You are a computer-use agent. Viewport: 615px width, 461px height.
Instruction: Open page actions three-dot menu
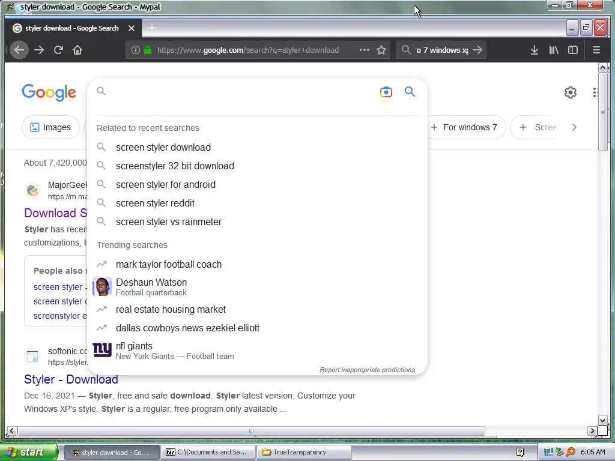tap(365, 50)
